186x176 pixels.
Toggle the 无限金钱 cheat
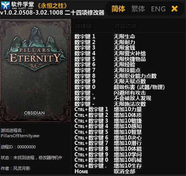point(125,48)
